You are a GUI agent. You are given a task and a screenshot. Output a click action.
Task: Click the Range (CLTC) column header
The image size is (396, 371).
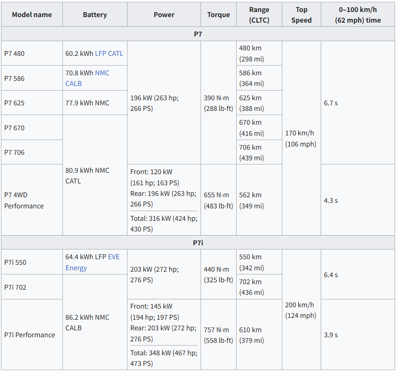(x=259, y=15)
